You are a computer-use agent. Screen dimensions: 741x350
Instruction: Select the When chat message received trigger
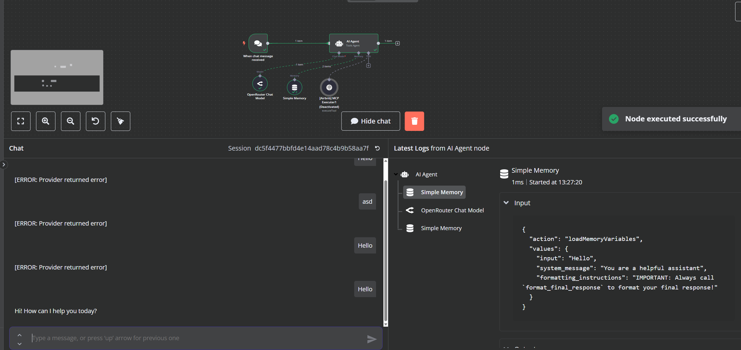pyautogui.click(x=258, y=43)
